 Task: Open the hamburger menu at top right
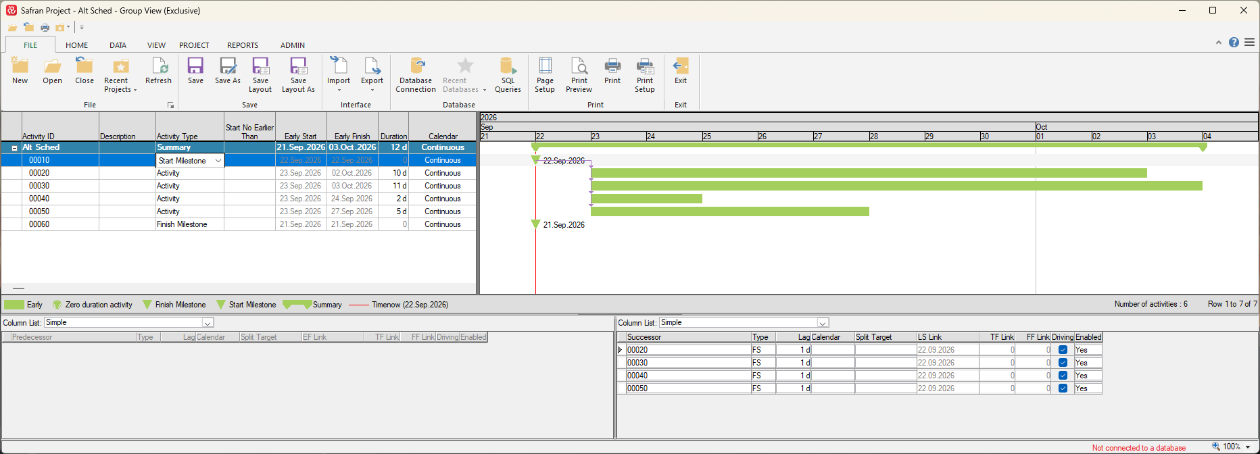point(1249,42)
